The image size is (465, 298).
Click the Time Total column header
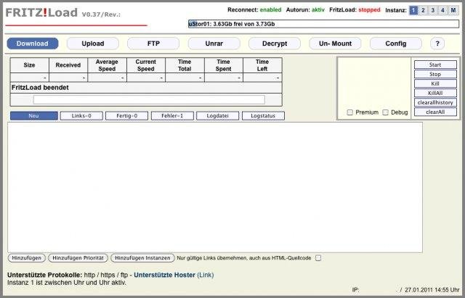(185, 65)
